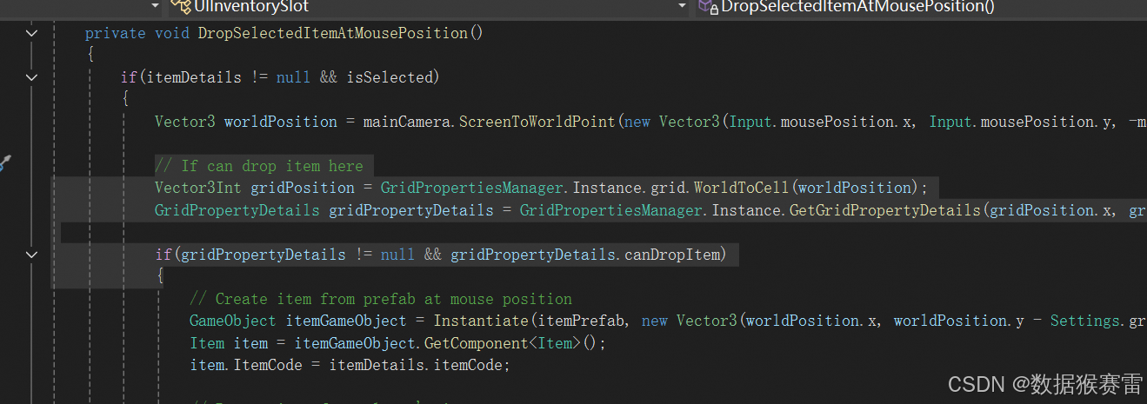
Task: Click the 'GridPropertyDetails' type at line start
Action: tap(237, 210)
